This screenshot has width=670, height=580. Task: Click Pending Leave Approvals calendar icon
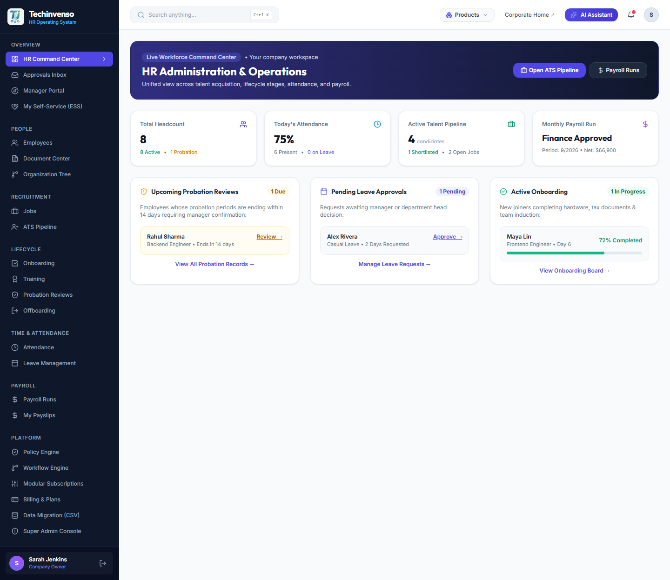coord(324,192)
